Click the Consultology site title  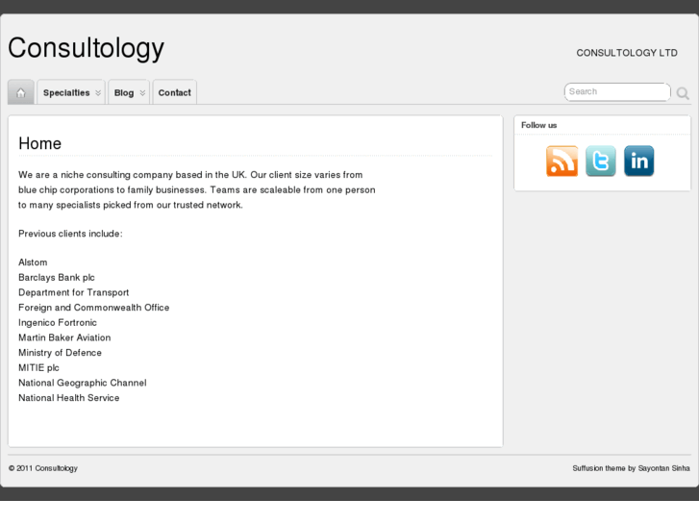pyautogui.click(x=86, y=48)
